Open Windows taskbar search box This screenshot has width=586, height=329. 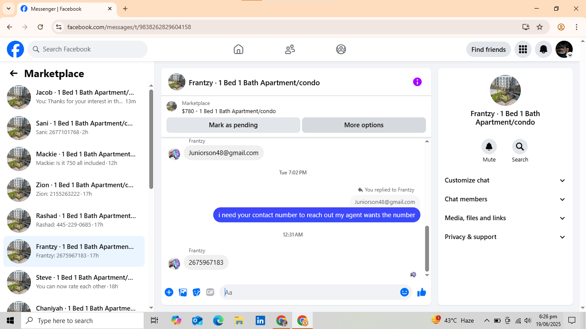(82, 320)
